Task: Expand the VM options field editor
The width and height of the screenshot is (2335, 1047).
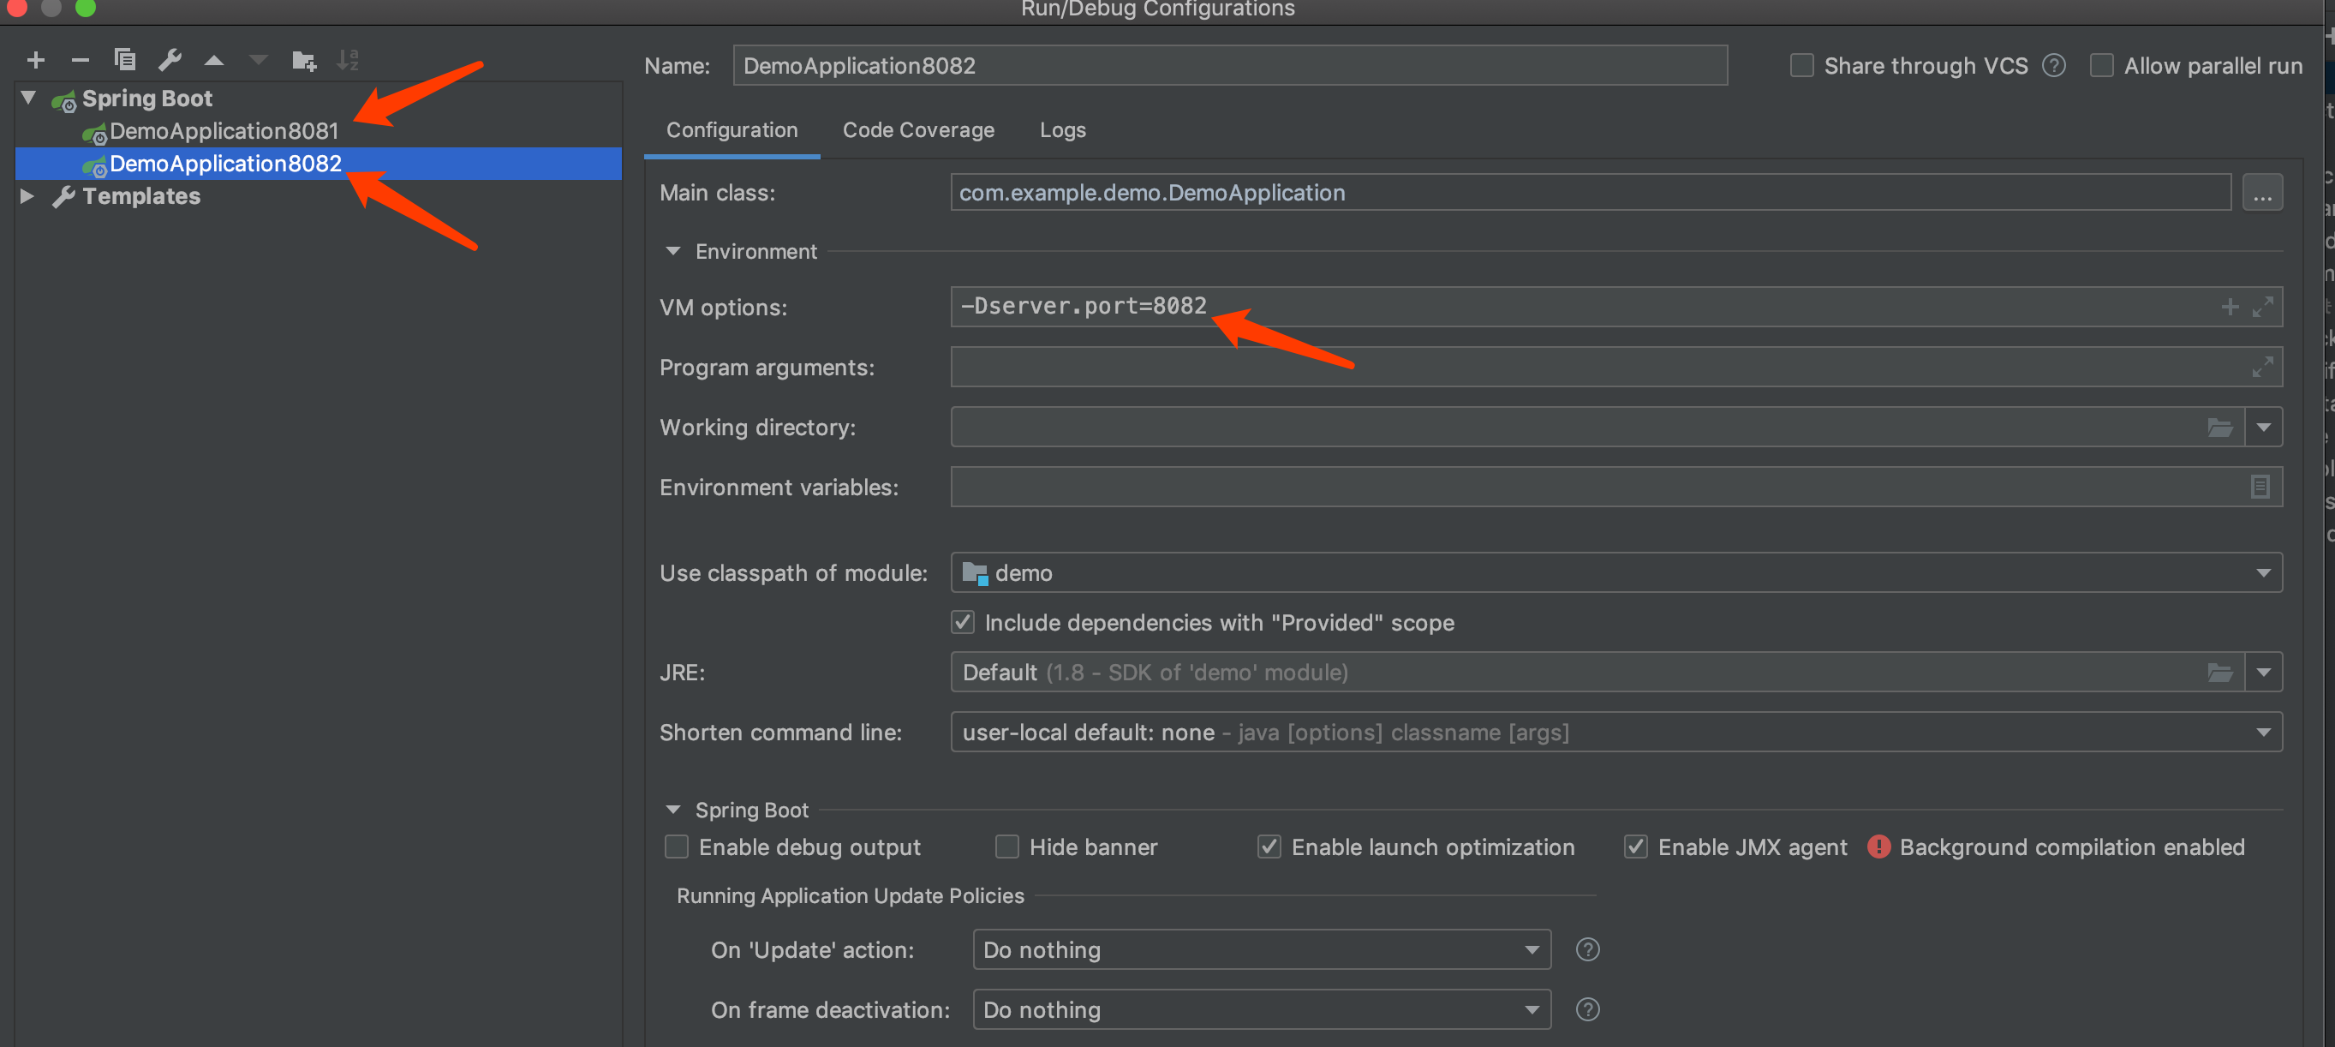Action: pos(2263,308)
